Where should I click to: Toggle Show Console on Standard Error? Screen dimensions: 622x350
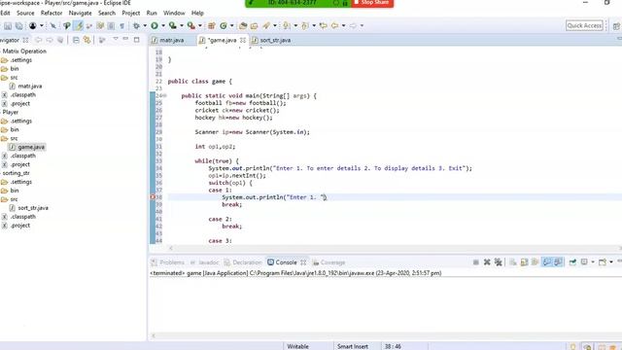(x=558, y=262)
